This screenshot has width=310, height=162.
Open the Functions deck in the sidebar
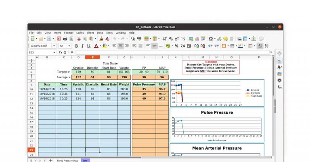point(279,87)
